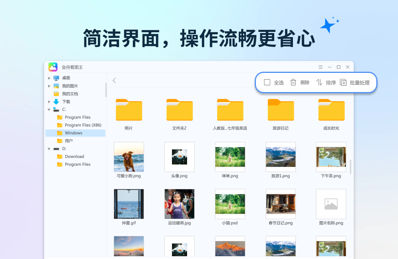Enable the 全选 select-all checkbox
This screenshot has width=398, height=259.
[267, 82]
